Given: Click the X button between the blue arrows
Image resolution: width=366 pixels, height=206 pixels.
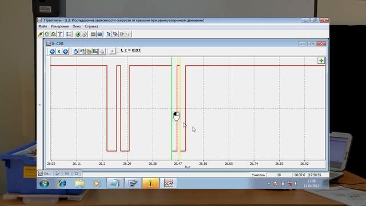Looking at the screenshot, I should tap(59, 51).
